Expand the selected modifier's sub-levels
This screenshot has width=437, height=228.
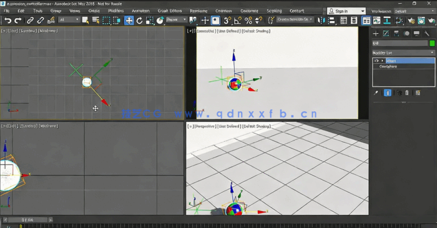tap(382, 61)
